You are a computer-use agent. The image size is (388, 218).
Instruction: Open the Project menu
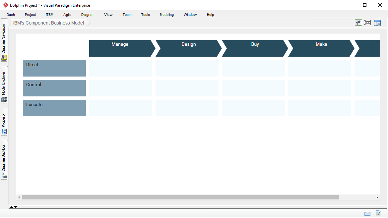(x=31, y=15)
